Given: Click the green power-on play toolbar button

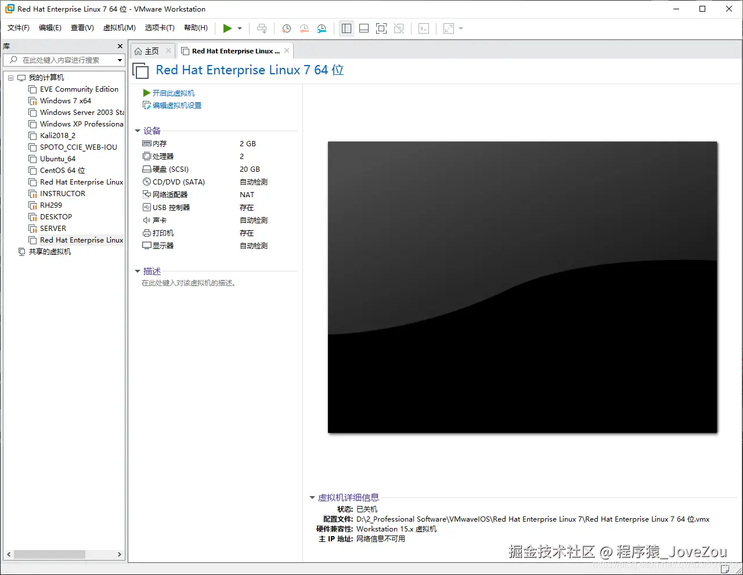Looking at the screenshot, I should 227,28.
